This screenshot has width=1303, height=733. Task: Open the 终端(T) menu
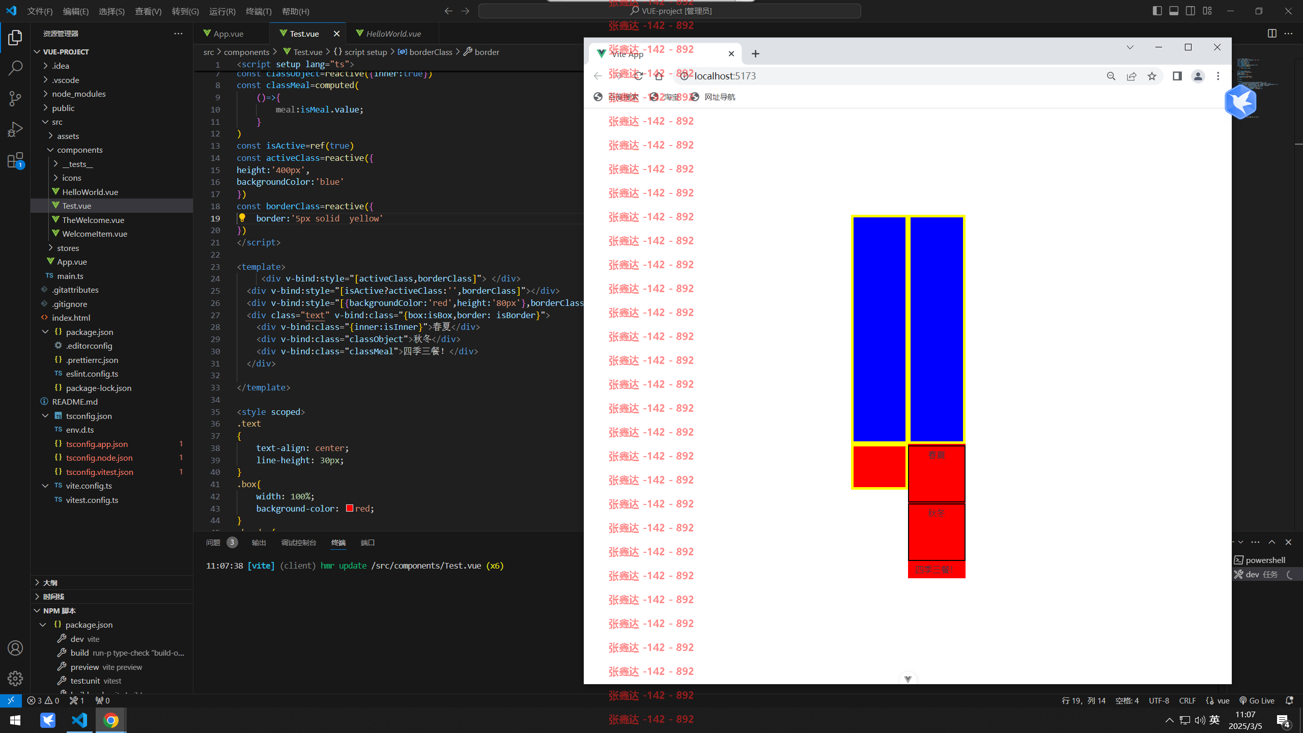[x=259, y=11]
